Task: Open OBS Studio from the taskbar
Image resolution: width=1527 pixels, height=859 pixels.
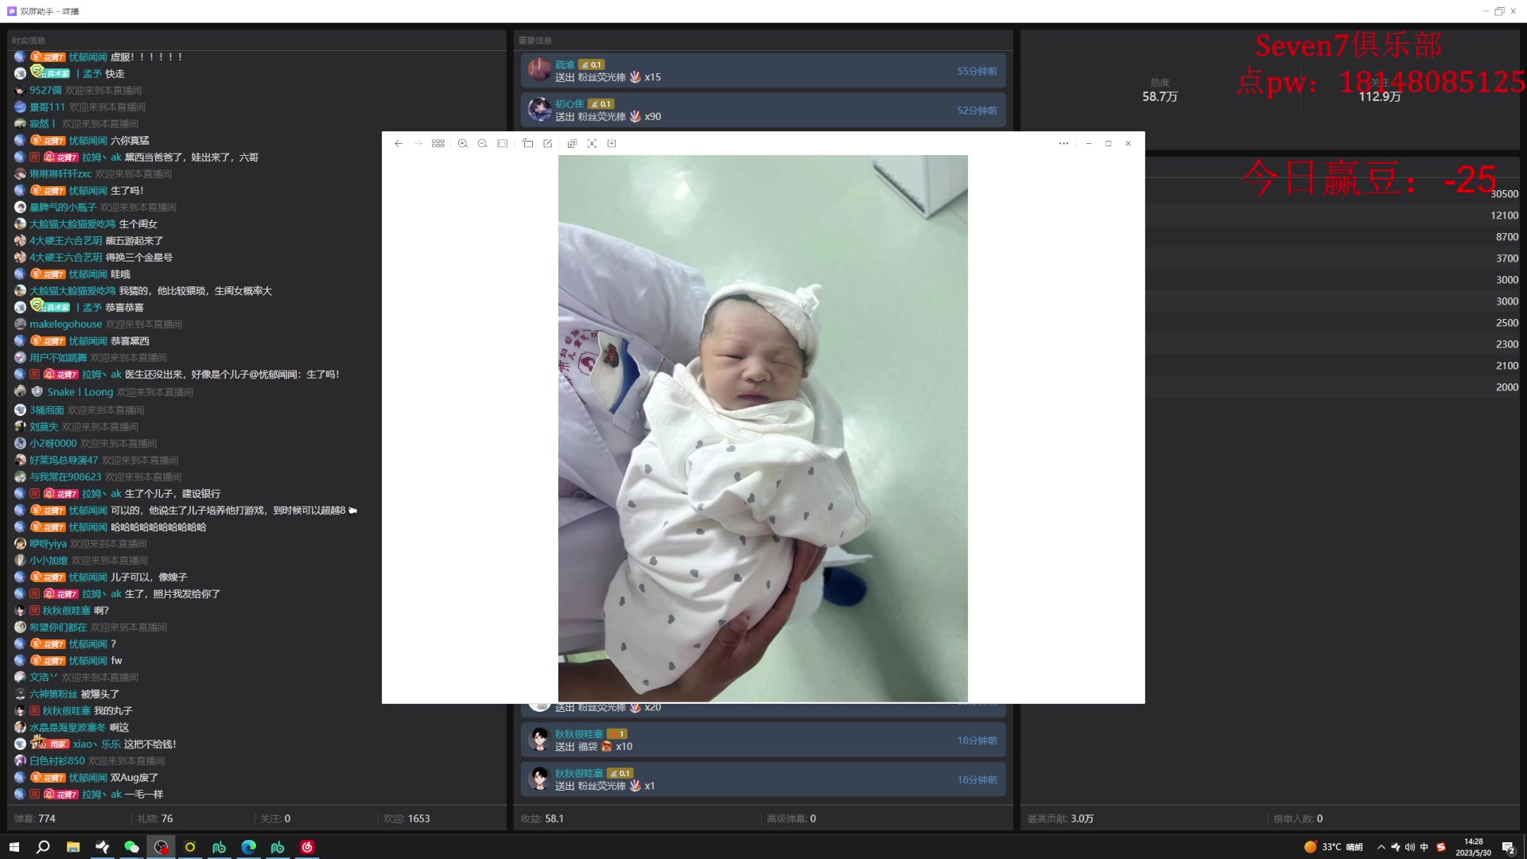Action: 161,847
